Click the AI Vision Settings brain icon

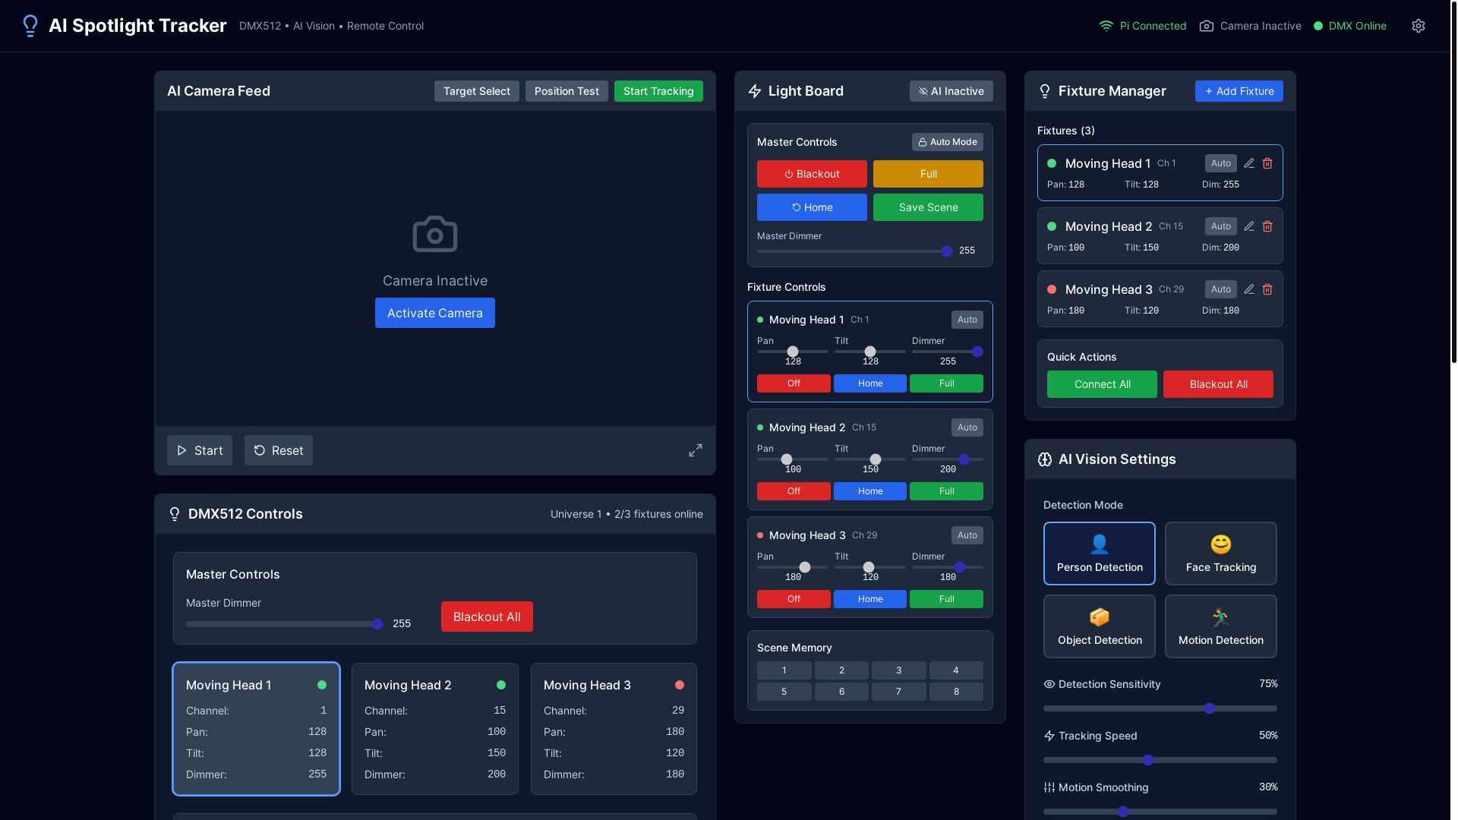1045,459
